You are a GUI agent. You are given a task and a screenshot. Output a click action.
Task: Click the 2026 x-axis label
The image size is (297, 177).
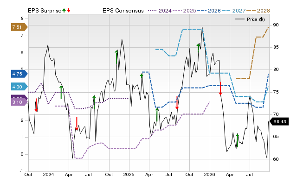pos(209,174)
